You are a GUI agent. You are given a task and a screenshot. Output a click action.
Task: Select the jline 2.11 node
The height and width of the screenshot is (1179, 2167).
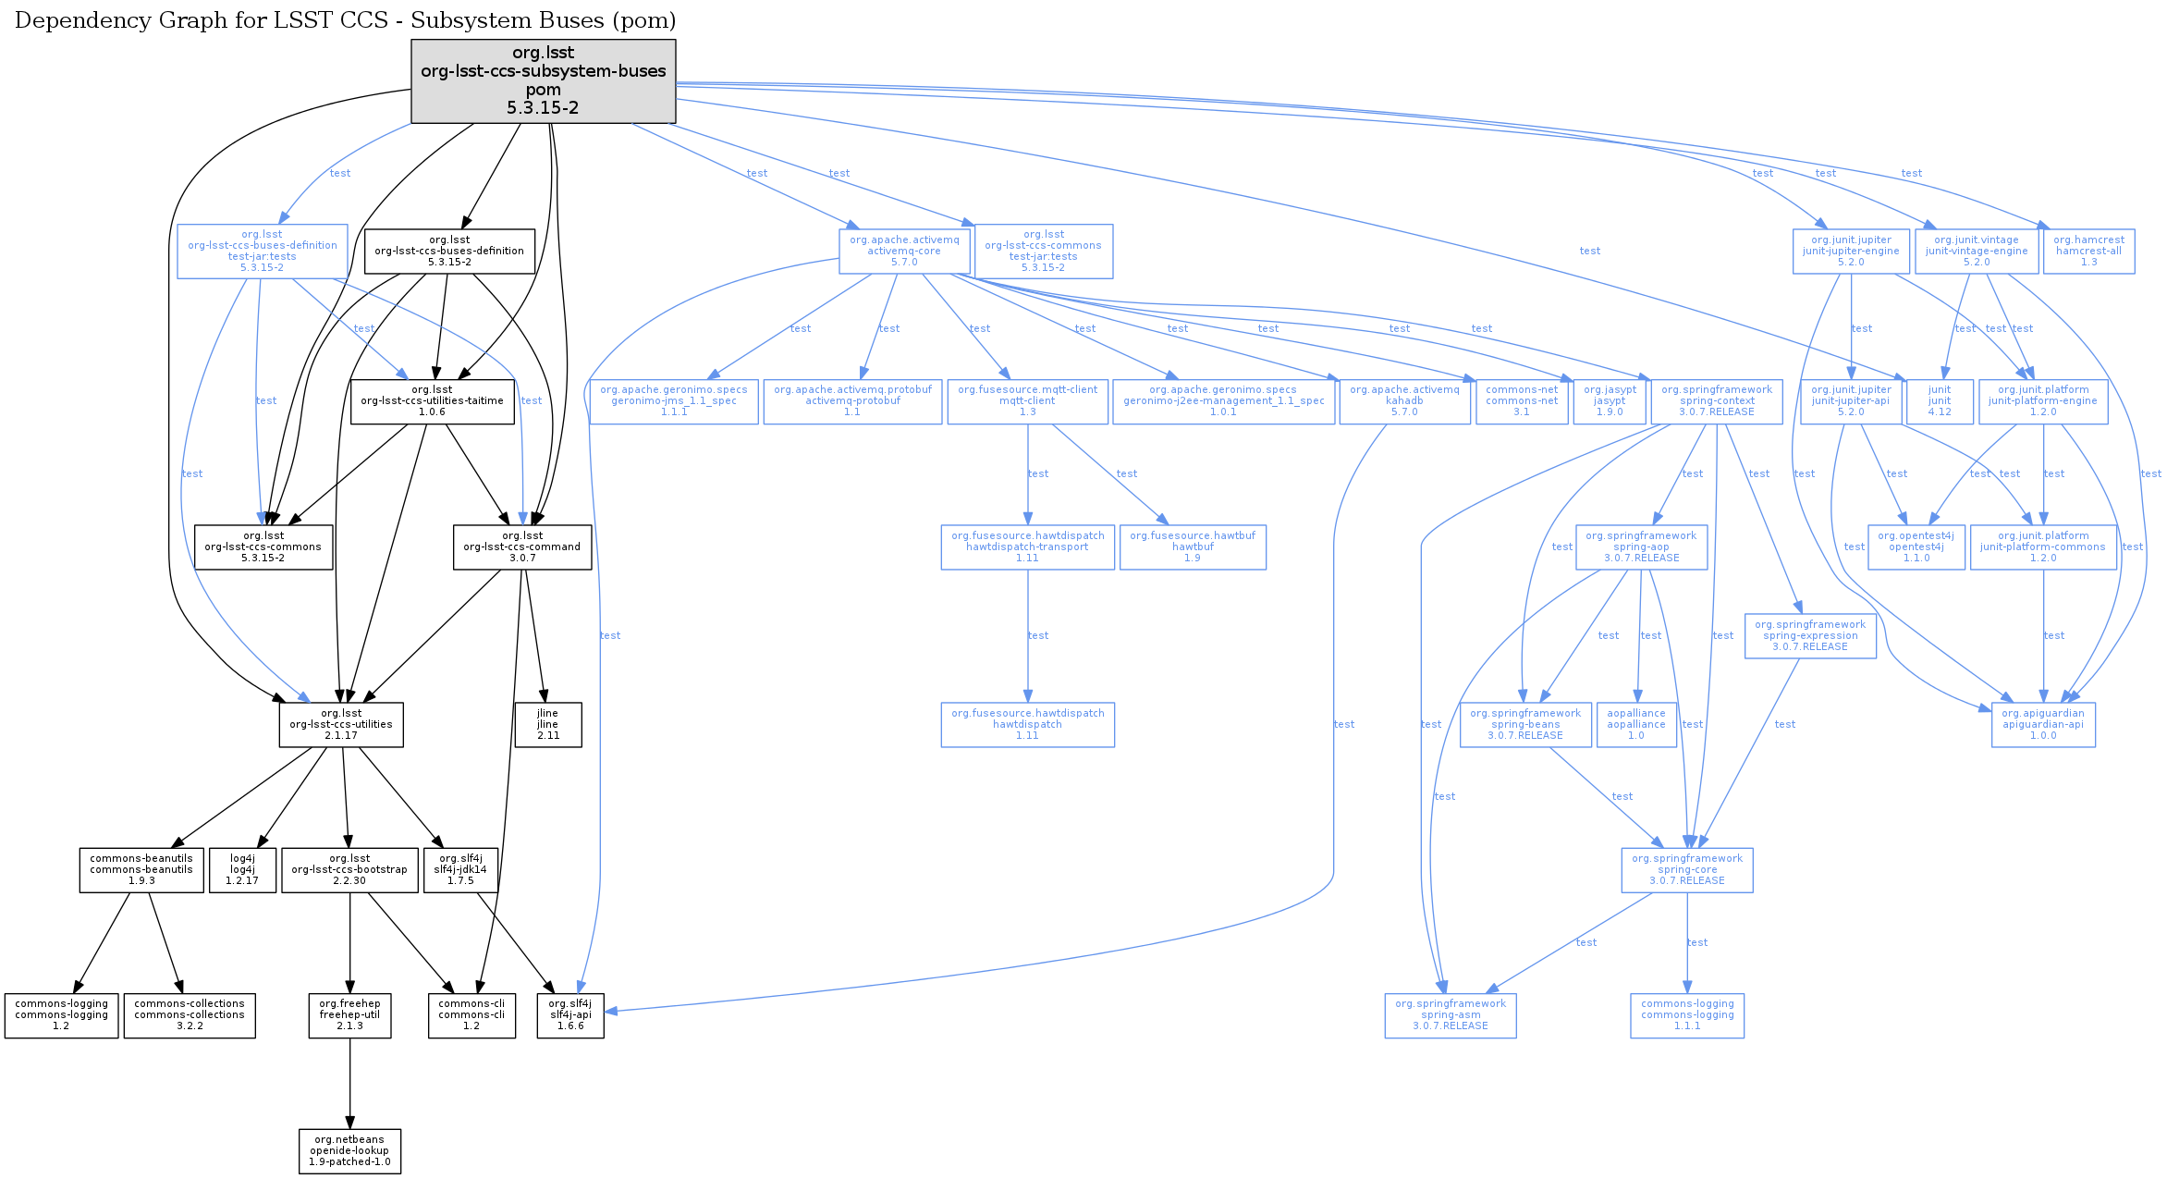(547, 724)
